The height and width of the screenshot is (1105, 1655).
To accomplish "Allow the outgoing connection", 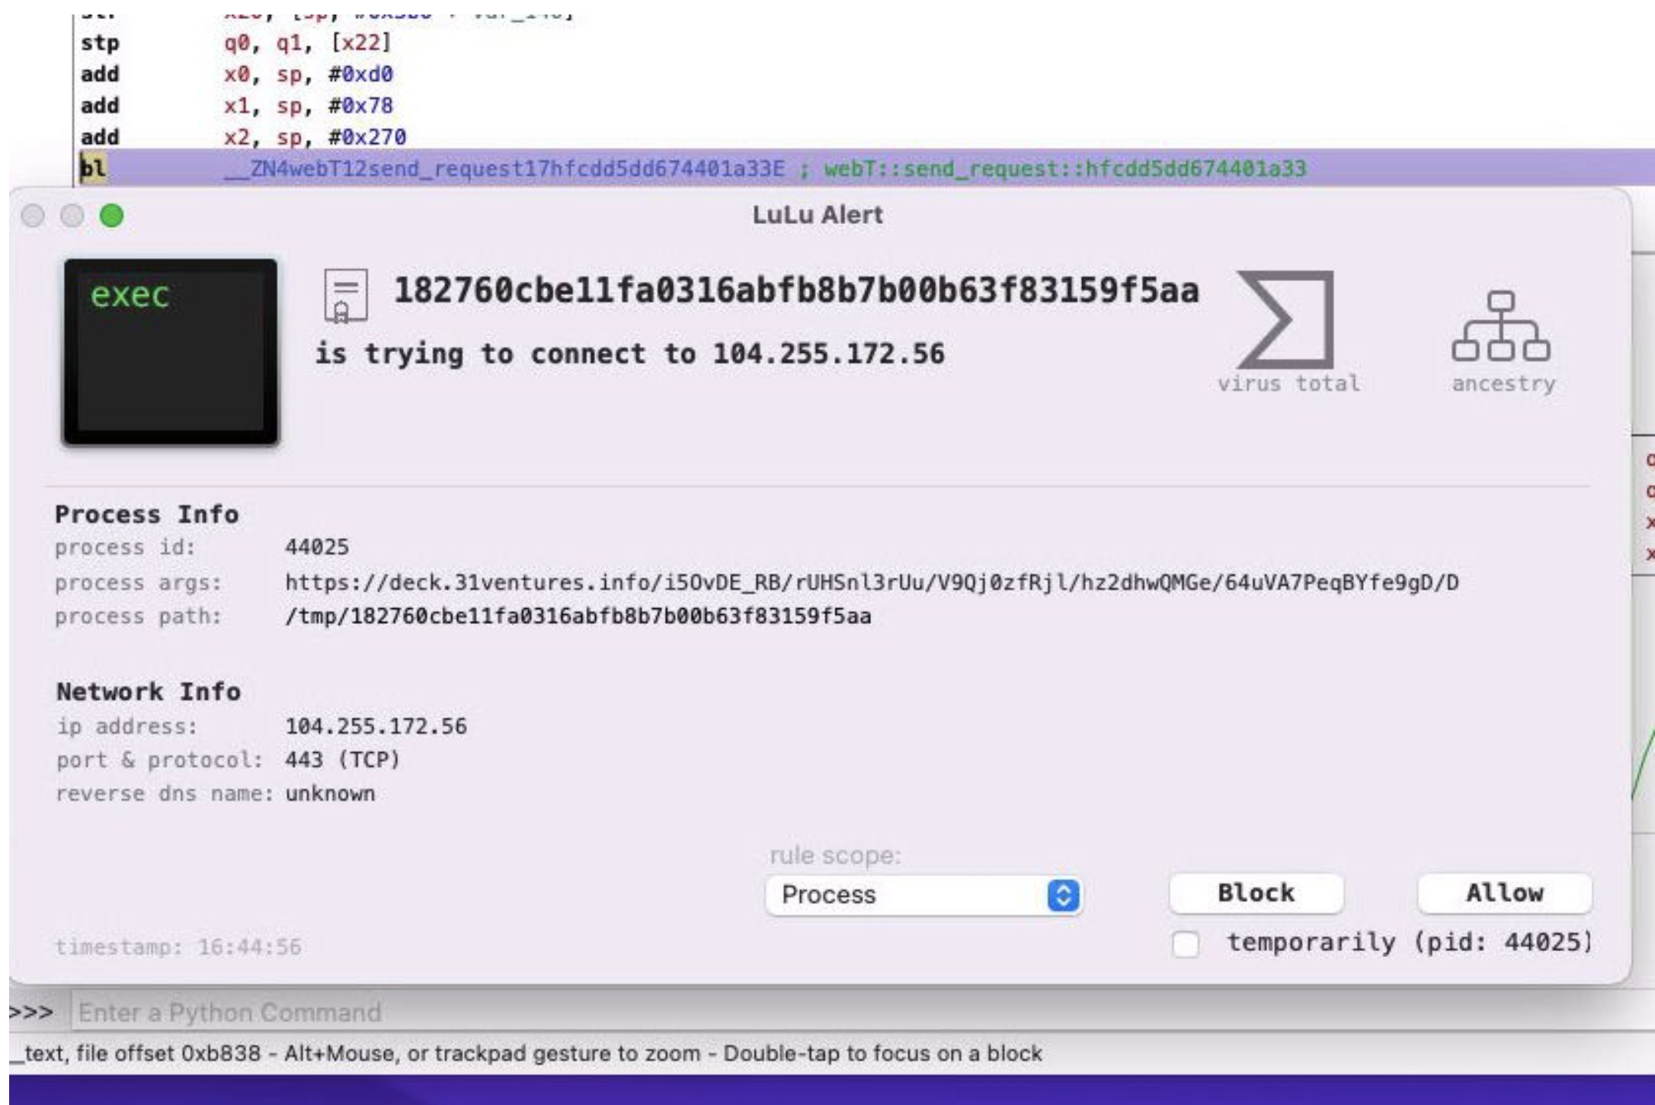I will [x=1505, y=893].
